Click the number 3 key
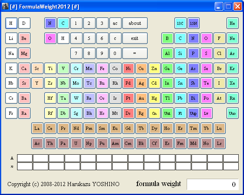The width and height of the screenshot is (244, 195). coord(102,23)
